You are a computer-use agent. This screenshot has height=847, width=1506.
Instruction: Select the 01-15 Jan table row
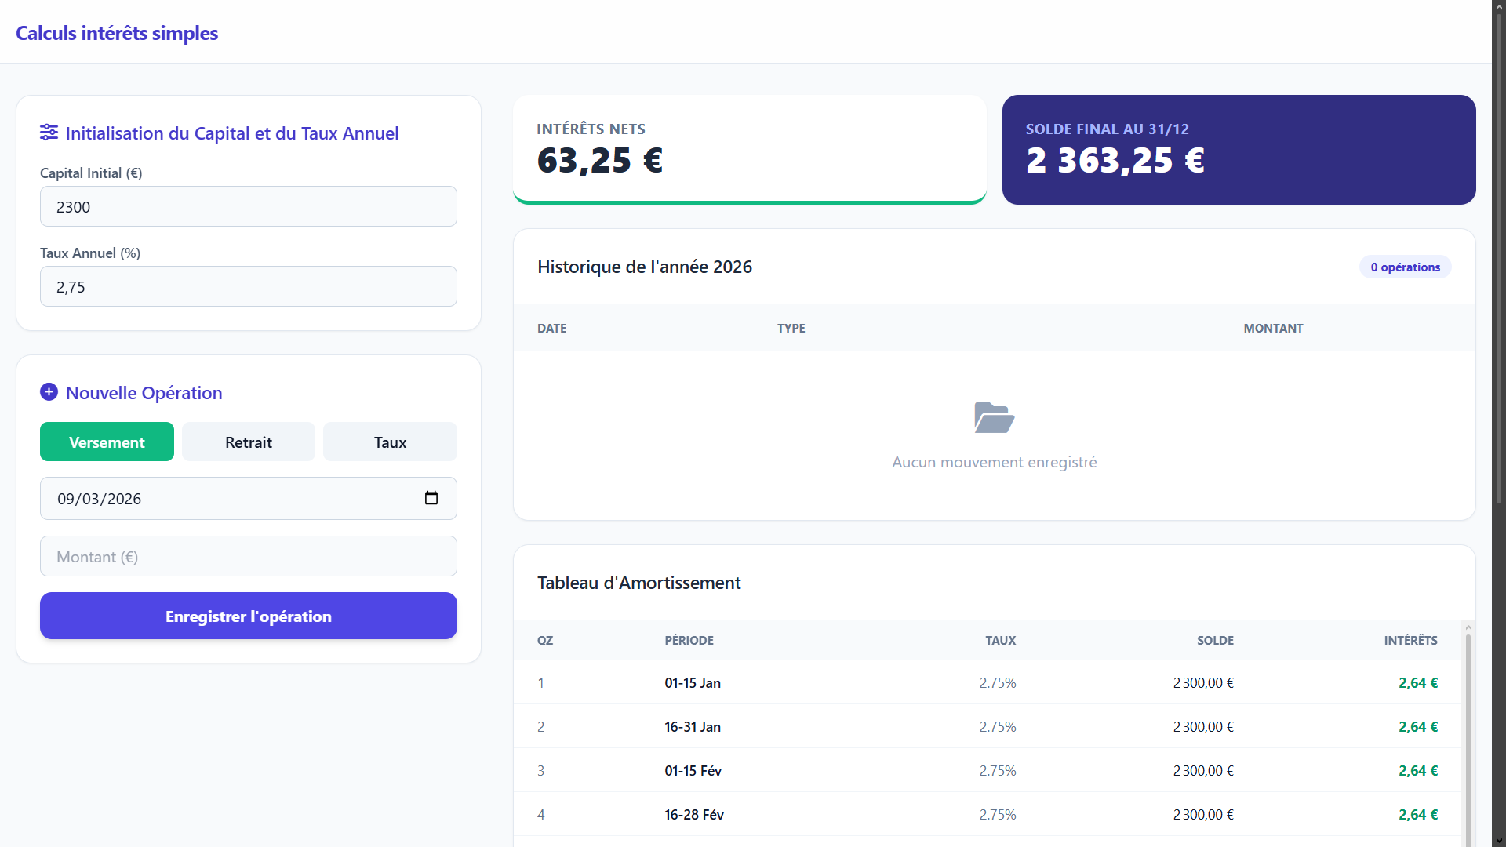point(988,683)
